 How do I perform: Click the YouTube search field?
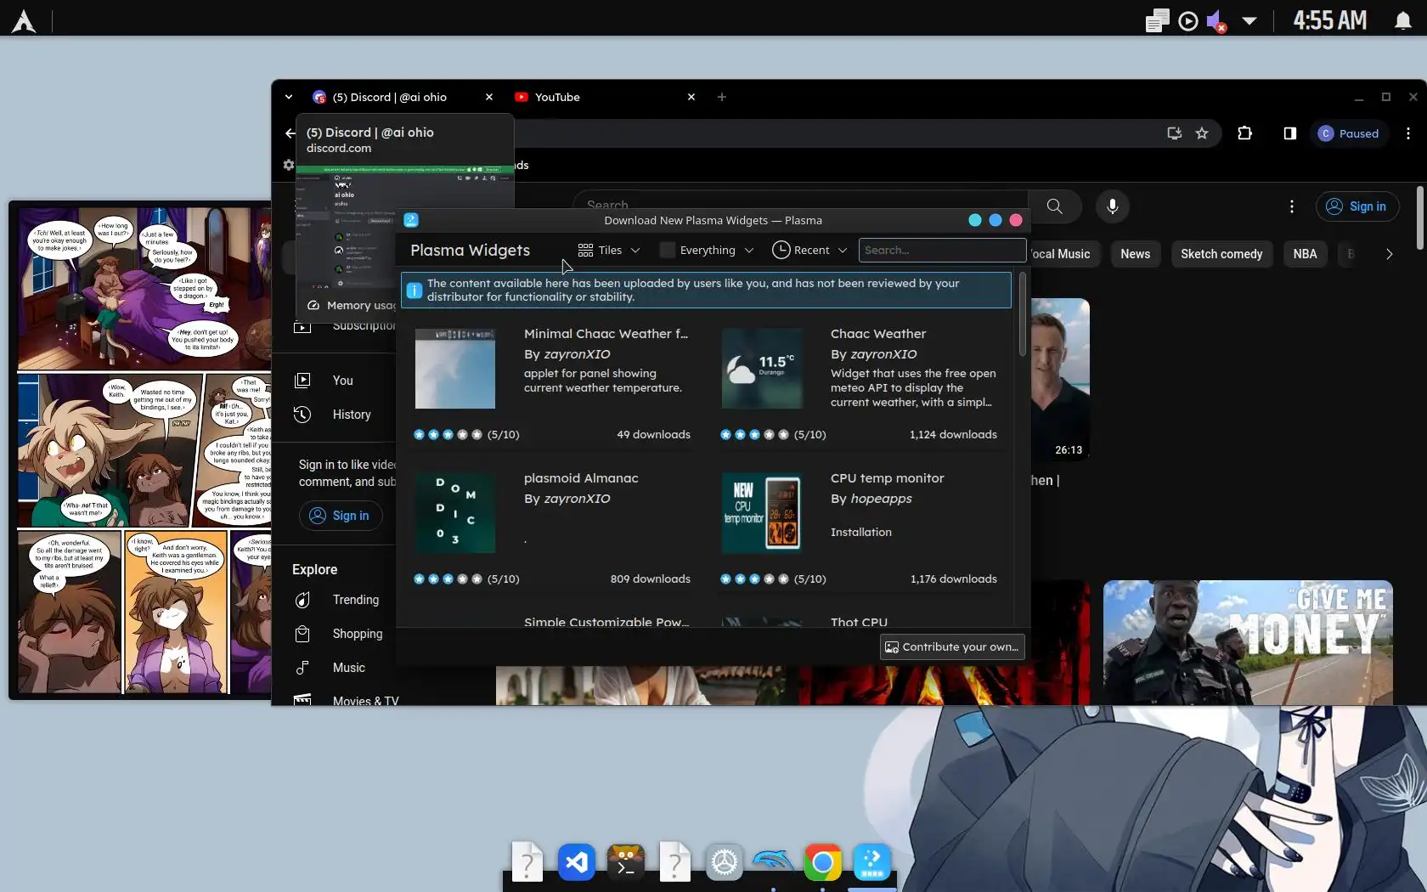coord(800,206)
